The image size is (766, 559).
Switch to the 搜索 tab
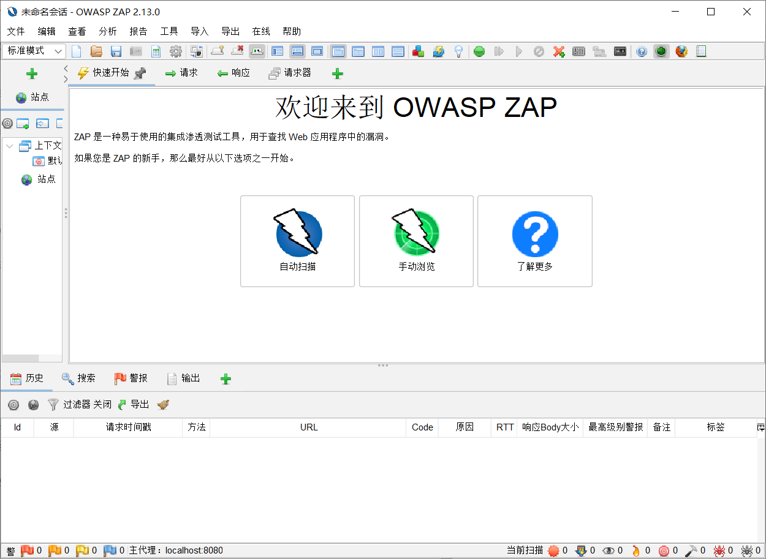click(78, 378)
